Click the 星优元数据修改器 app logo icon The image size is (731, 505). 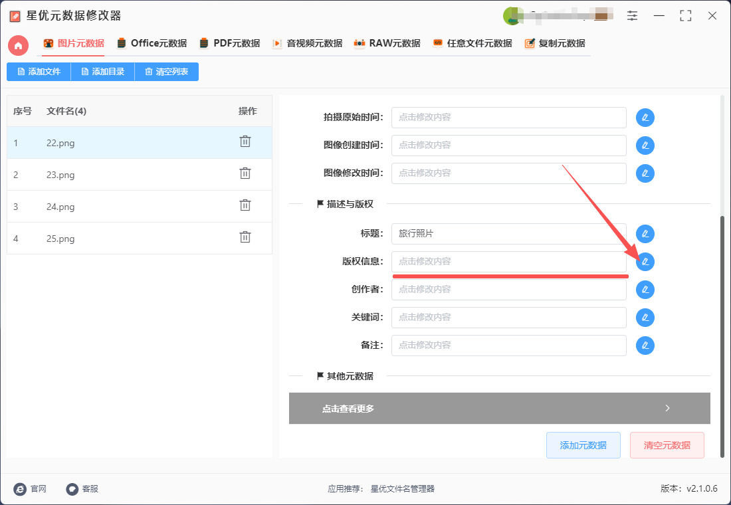pyautogui.click(x=15, y=17)
